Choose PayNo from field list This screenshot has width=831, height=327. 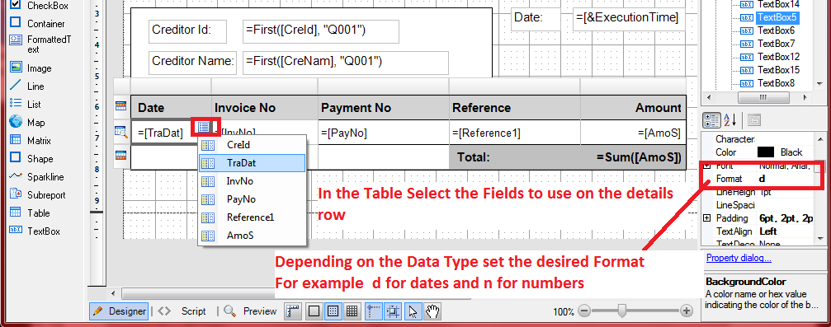coord(253,199)
